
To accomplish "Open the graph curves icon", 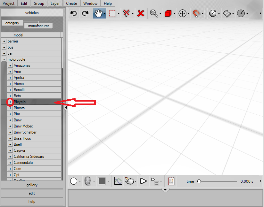I will point(118,181).
